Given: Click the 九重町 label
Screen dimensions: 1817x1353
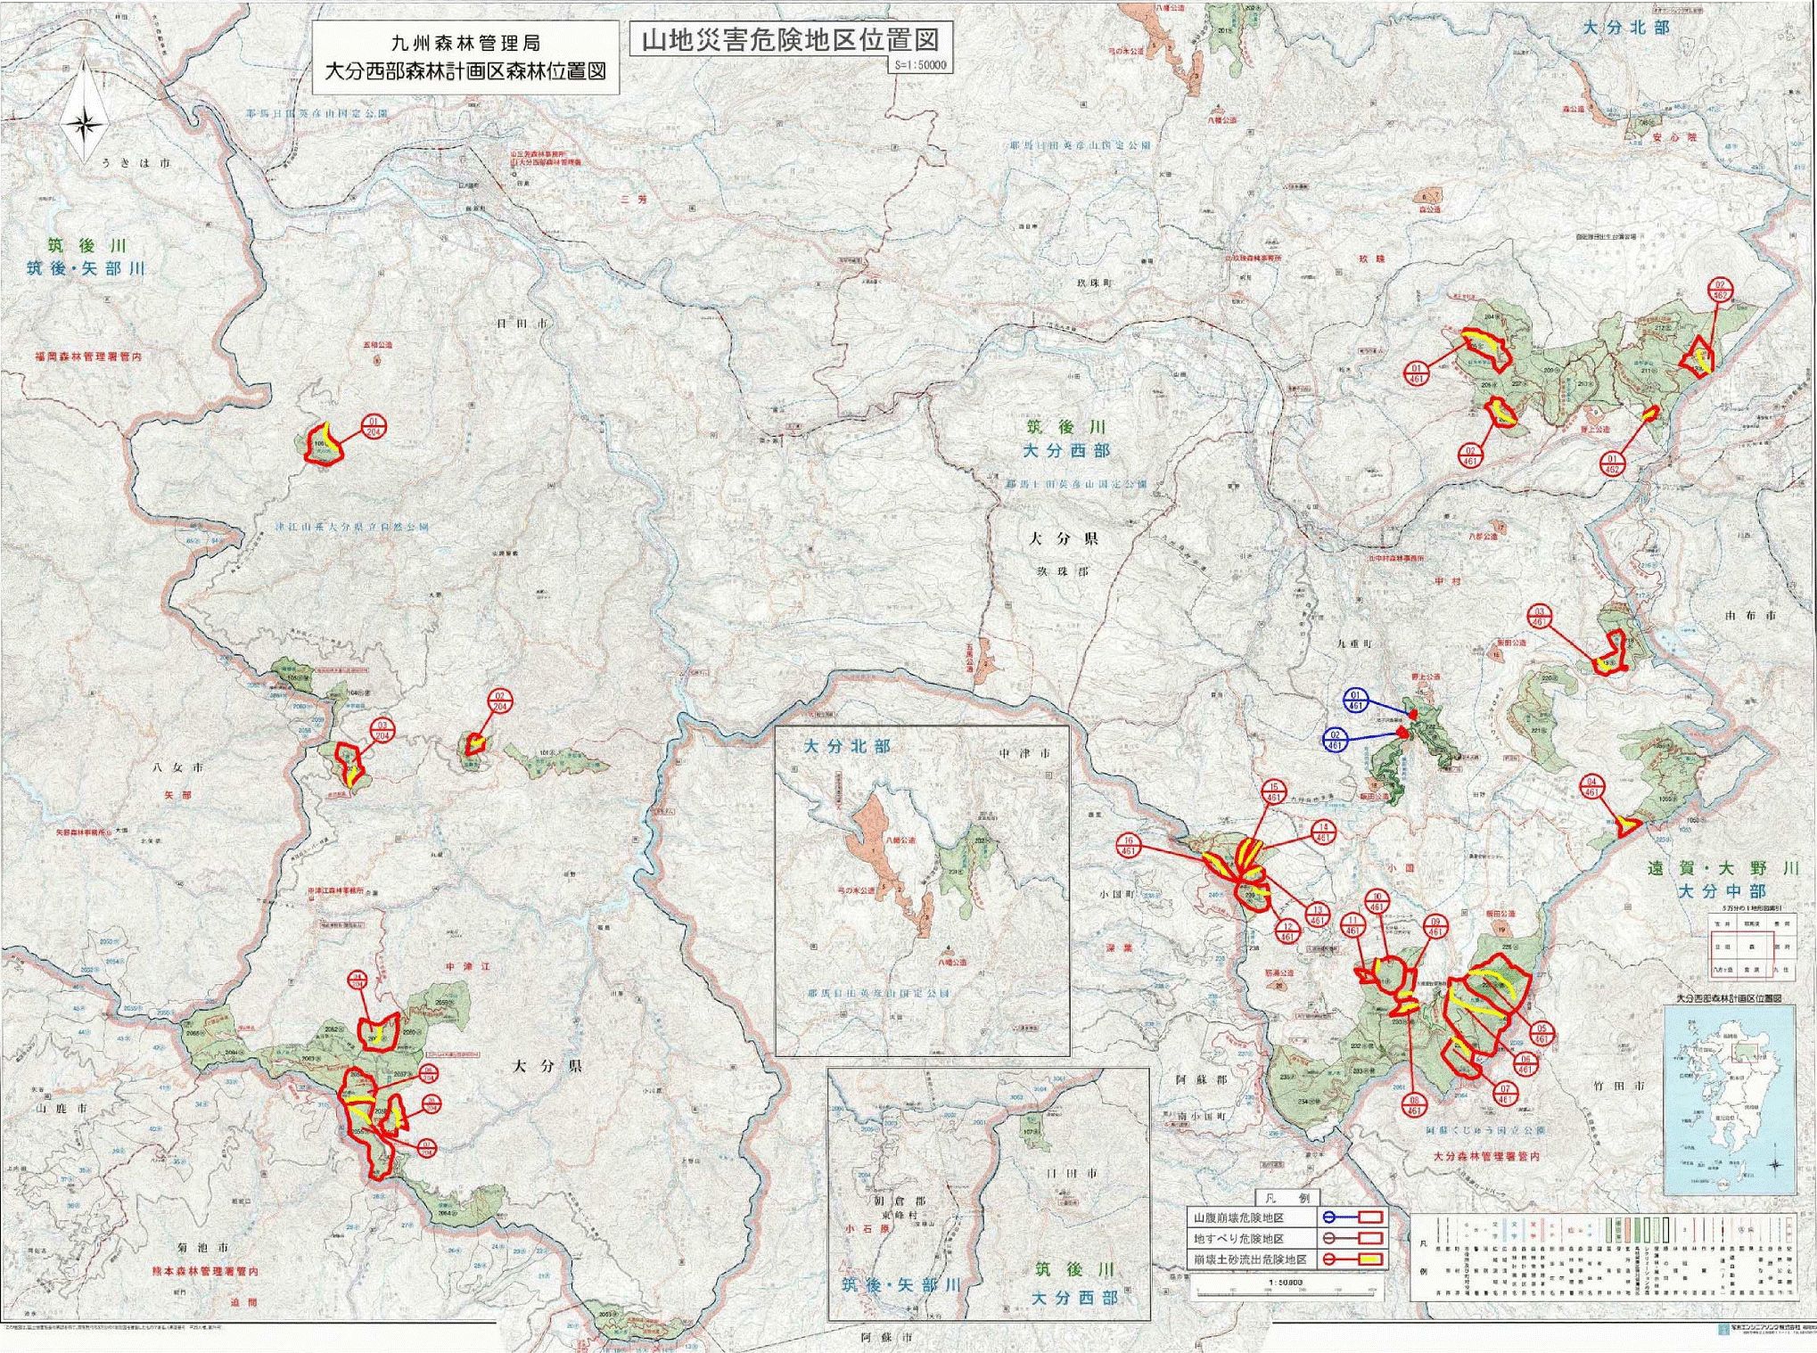Looking at the screenshot, I should coord(1353,643).
